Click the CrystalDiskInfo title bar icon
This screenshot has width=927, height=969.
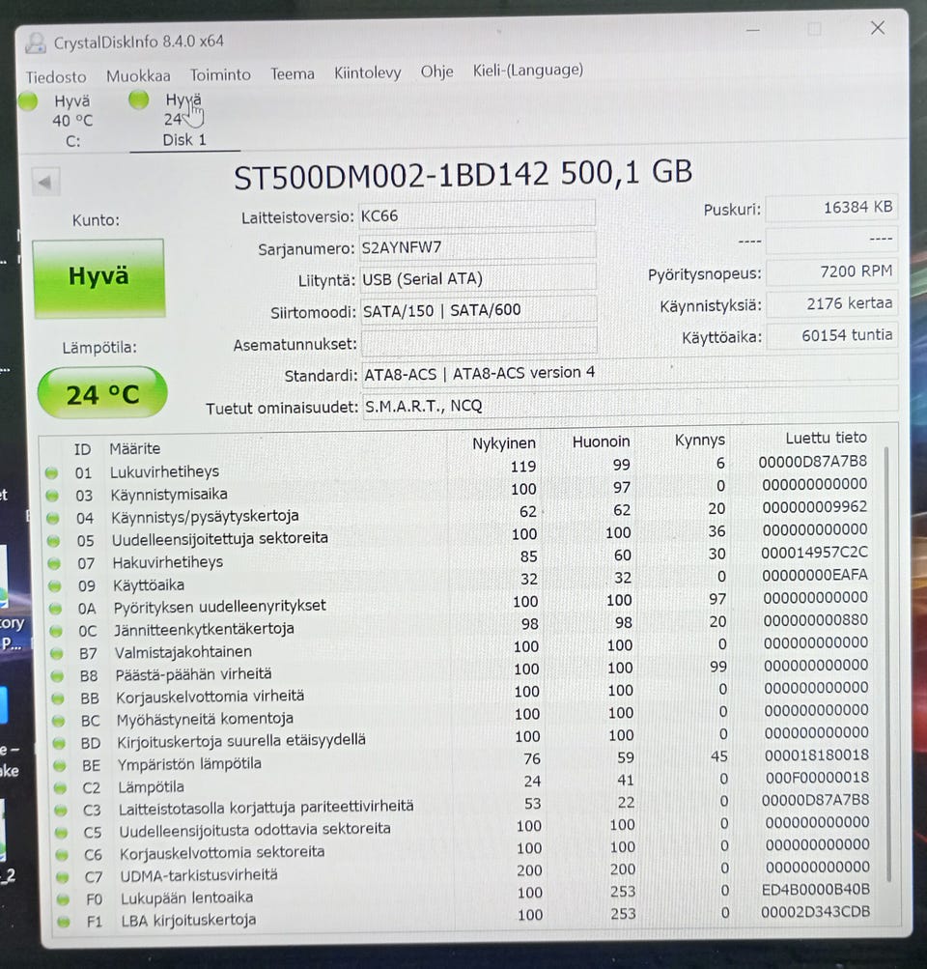point(36,43)
